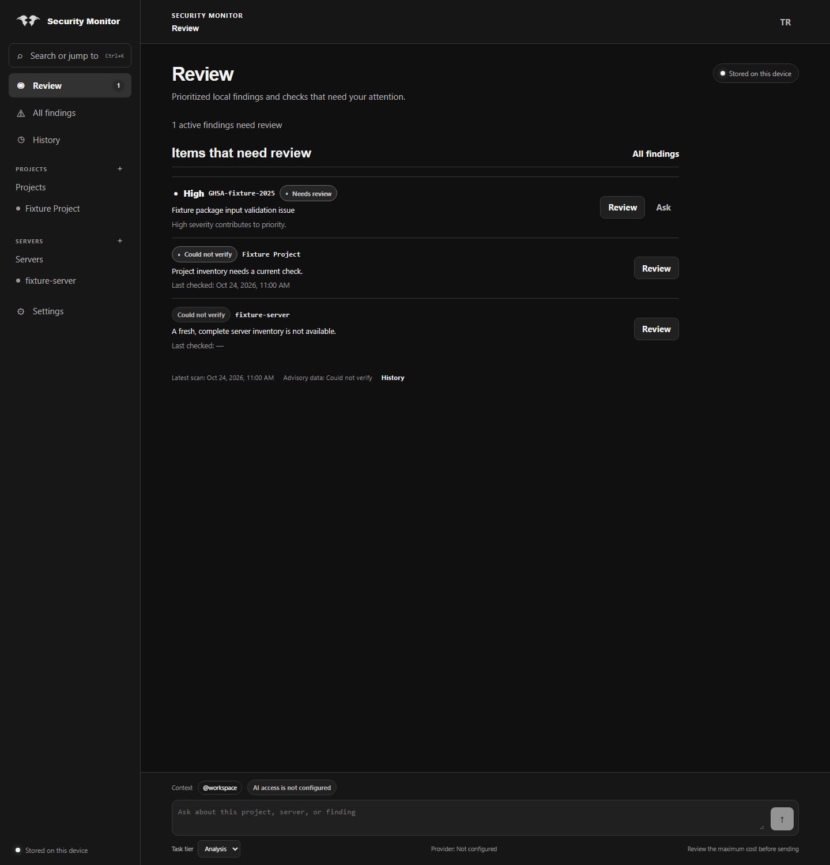Click the GHSA-fixture-2025 identifier text
Viewport: 830px width, 865px height.
242,194
